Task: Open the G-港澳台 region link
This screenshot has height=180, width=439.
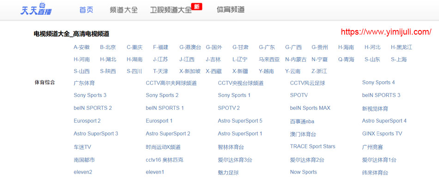Action: pos(190,47)
